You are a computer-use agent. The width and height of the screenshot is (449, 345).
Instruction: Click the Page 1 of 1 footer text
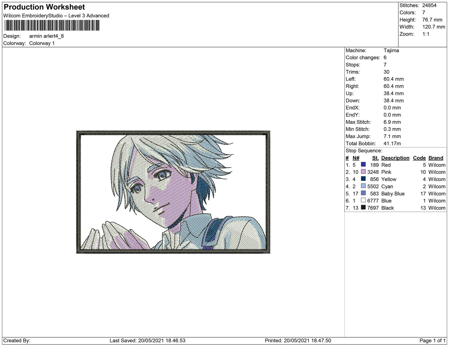tap(433, 340)
